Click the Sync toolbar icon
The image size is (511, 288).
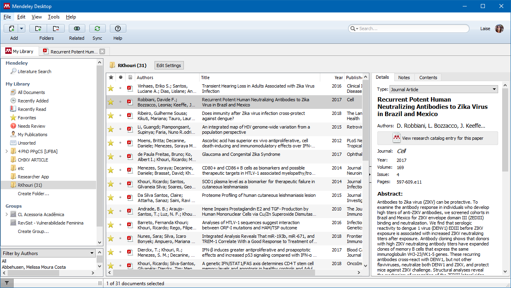(x=97, y=29)
